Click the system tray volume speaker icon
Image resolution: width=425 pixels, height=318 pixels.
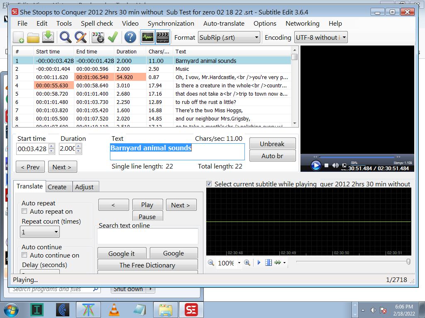pyautogui.click(x=373, y=310)
